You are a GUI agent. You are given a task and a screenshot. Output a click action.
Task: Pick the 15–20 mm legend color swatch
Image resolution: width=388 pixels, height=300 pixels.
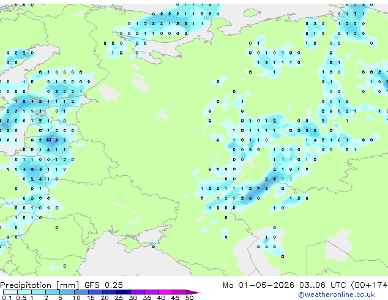pos(95,292)
